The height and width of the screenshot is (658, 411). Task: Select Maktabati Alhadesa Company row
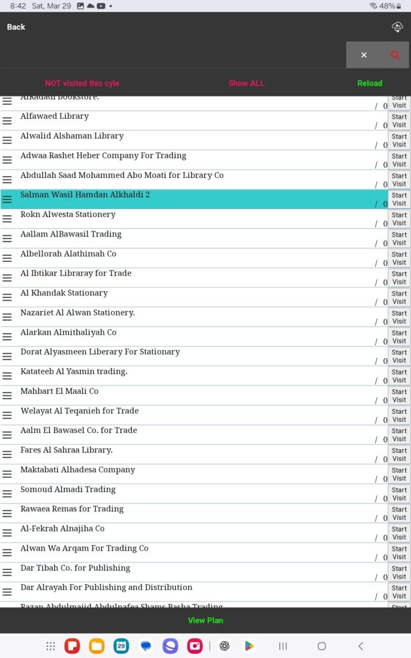click(193, 474)
